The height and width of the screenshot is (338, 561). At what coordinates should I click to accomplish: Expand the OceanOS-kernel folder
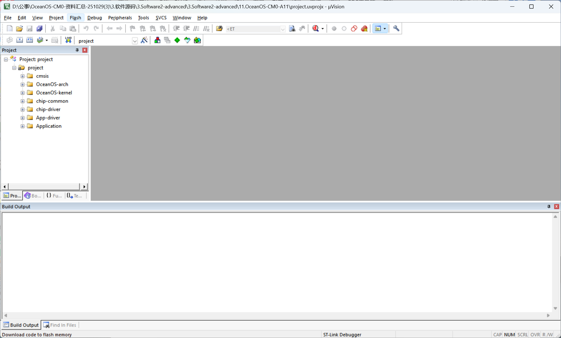(x=22, y=93)
